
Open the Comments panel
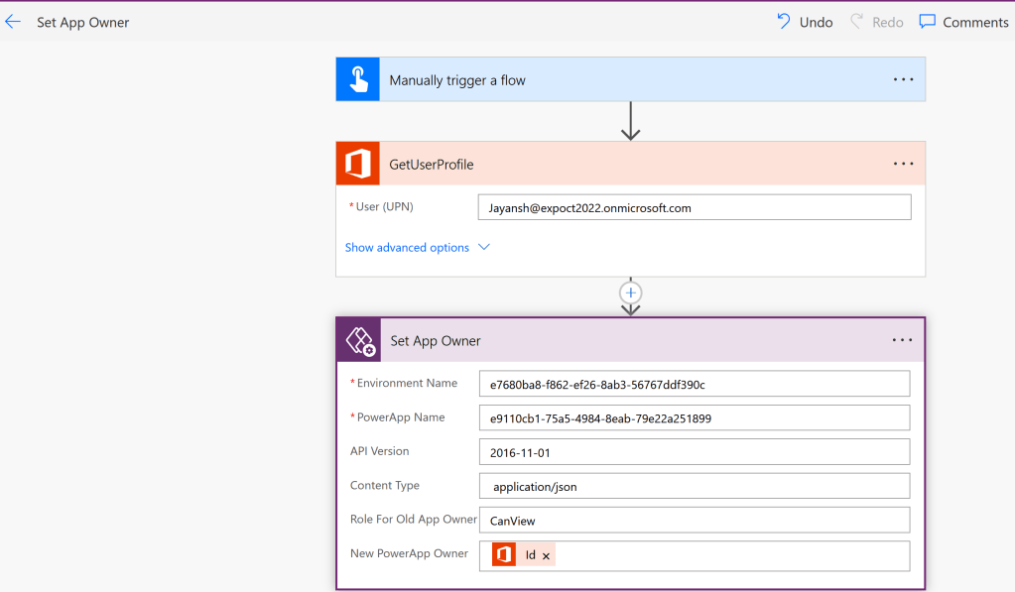coord(962,22)
